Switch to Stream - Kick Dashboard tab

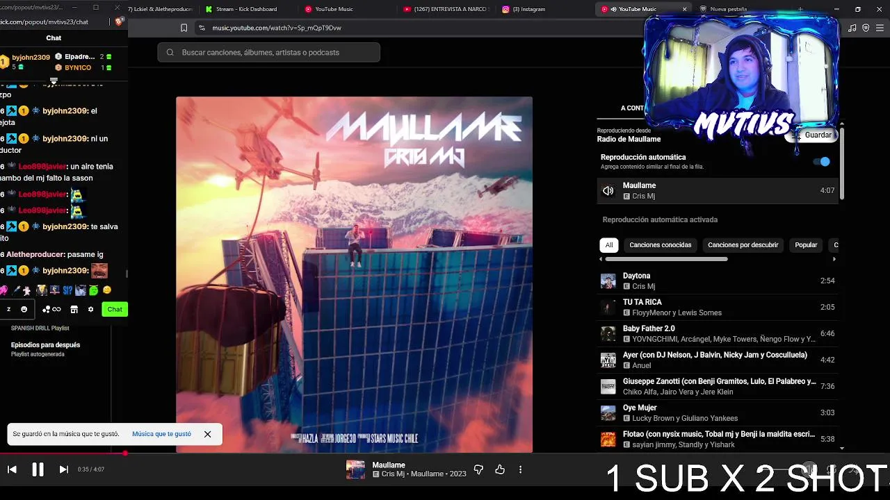pyautogui.click(x=247, y=9)
